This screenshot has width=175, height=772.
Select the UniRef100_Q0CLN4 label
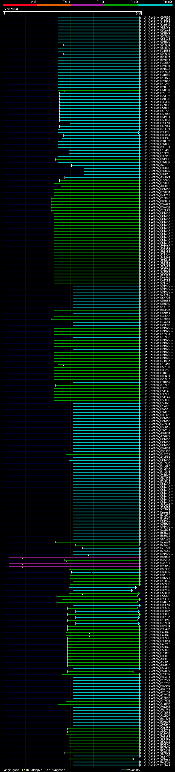coord(157,605)
